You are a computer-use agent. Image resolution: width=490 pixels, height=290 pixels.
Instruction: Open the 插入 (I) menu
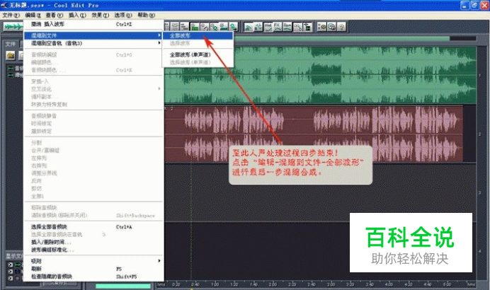click(77, 15)
